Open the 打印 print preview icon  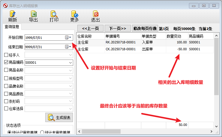pos(54,14)
